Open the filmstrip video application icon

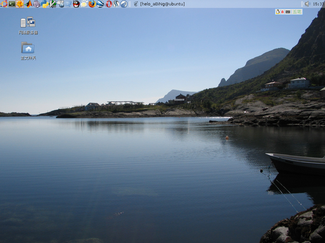click(116, 4)
